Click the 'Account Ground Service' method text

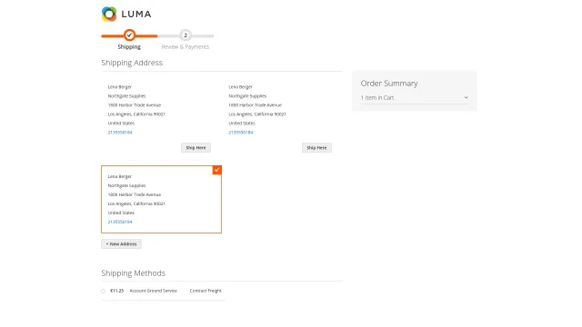(154, 291)
